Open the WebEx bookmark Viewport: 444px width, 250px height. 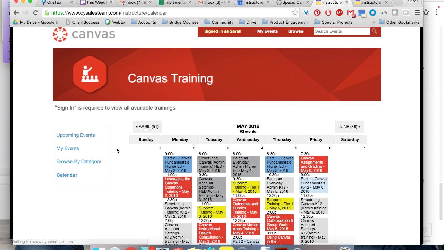[115, 22]
